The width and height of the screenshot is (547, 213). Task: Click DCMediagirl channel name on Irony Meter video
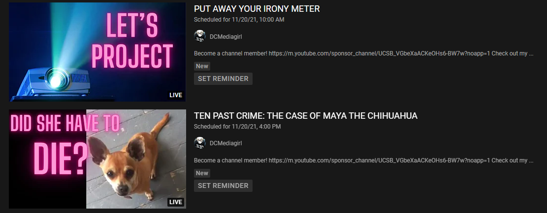[x=225, y=36]
